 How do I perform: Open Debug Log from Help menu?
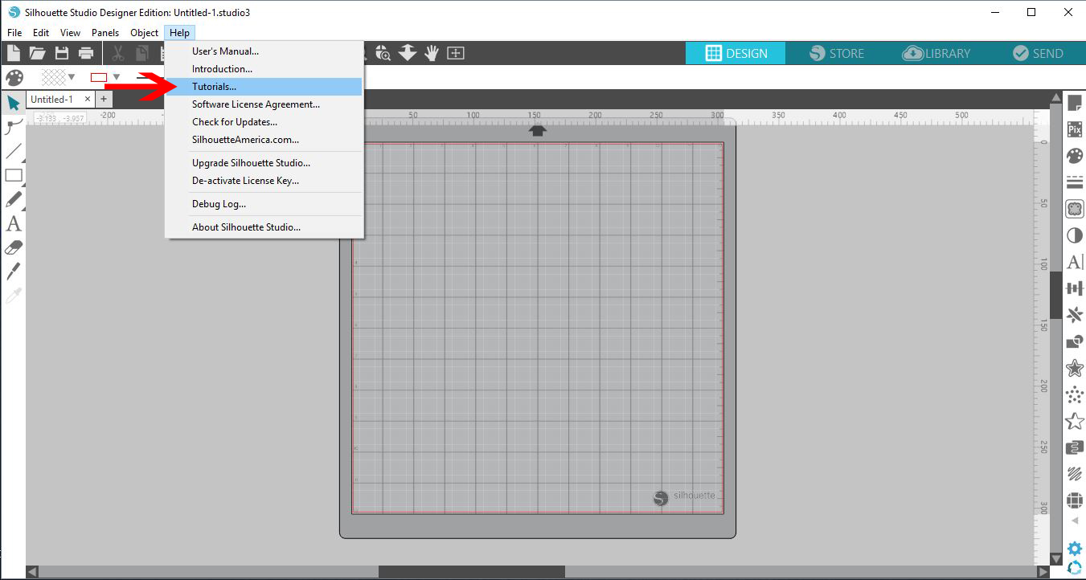(x=264, y=204)
